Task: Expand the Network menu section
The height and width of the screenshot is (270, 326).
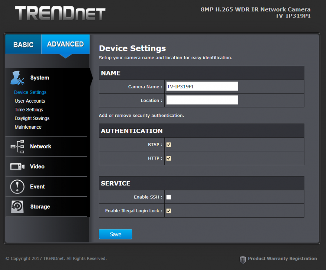Action: point(41,147)
